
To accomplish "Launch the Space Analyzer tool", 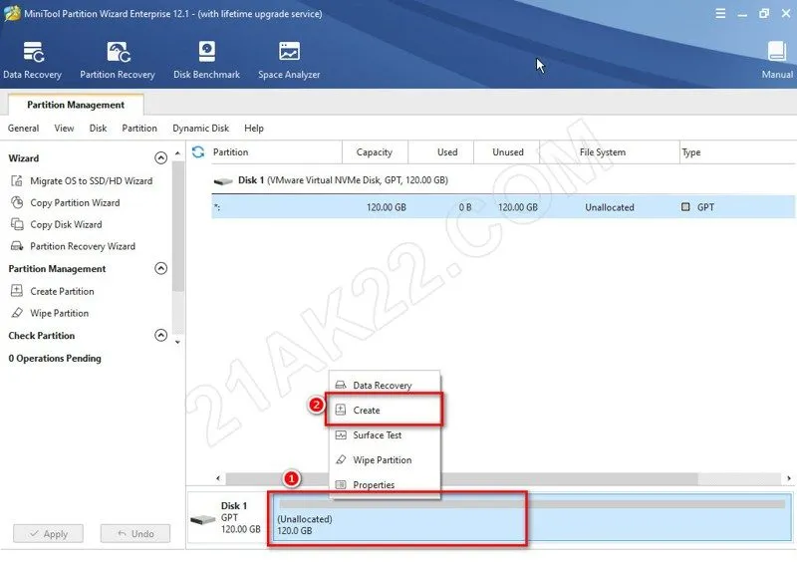I will tap(289, 60).
